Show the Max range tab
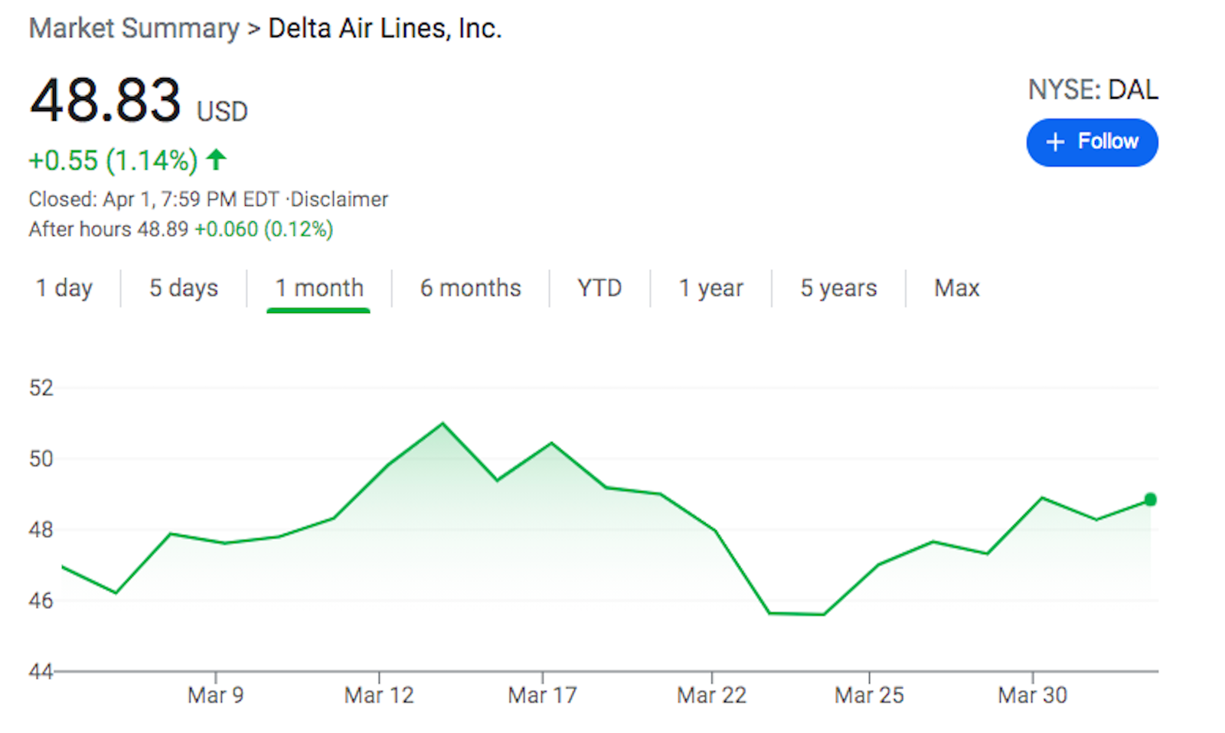This screenshot has width=1225, height=733. click(x=956, y=288)
